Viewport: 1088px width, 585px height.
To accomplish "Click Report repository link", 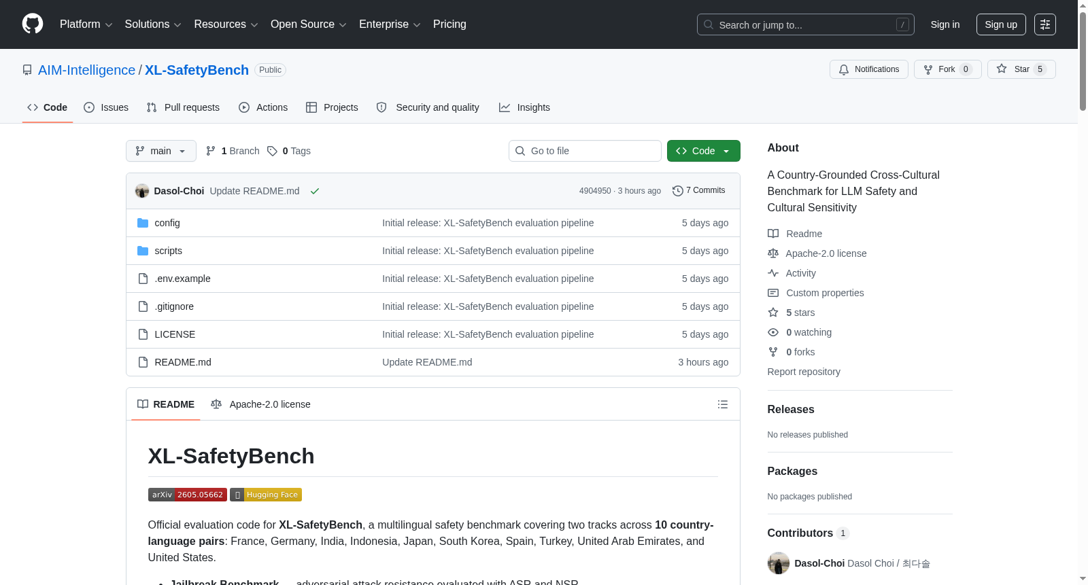I will pyautogui.click(x=804, y=372).
